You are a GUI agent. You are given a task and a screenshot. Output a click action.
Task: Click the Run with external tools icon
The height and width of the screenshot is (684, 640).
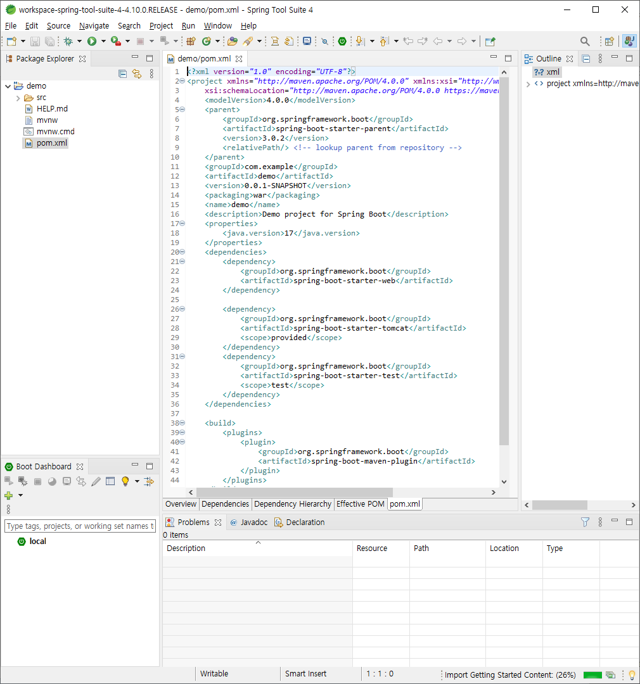pos(116,41)
